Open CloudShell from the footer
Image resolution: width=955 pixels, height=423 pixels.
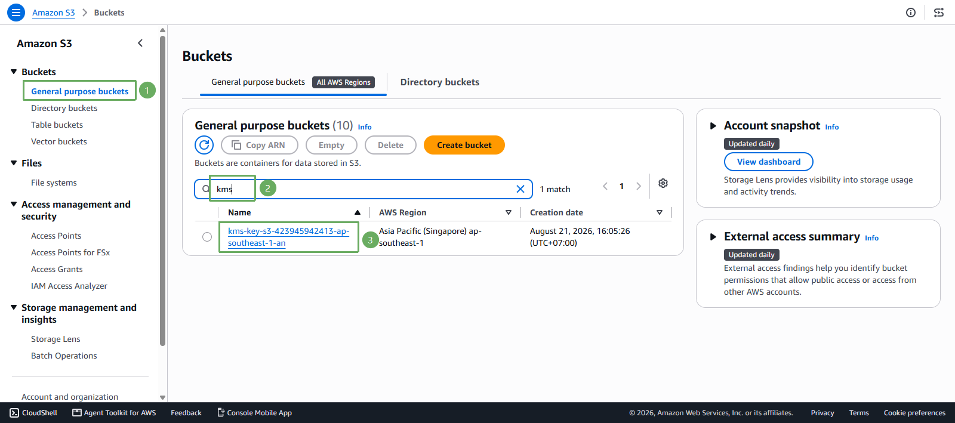click(33, 413)
